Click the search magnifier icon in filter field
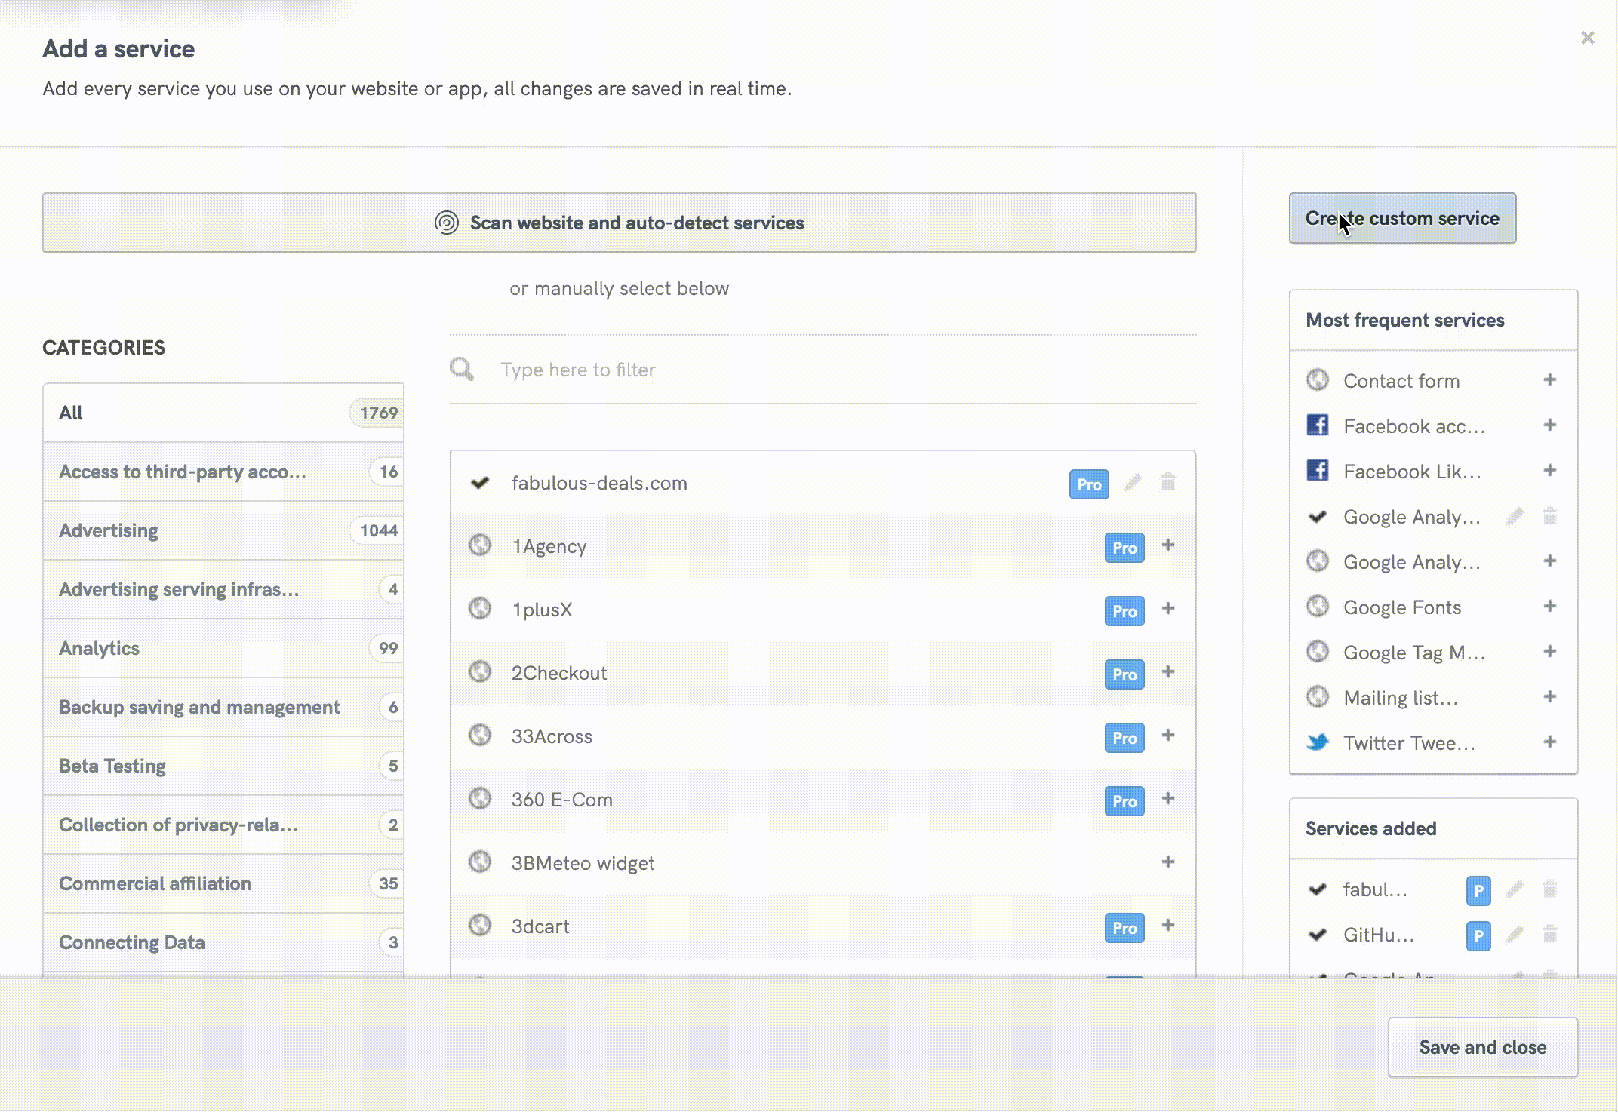The image size is (1618, 1112). pos(462,369)
